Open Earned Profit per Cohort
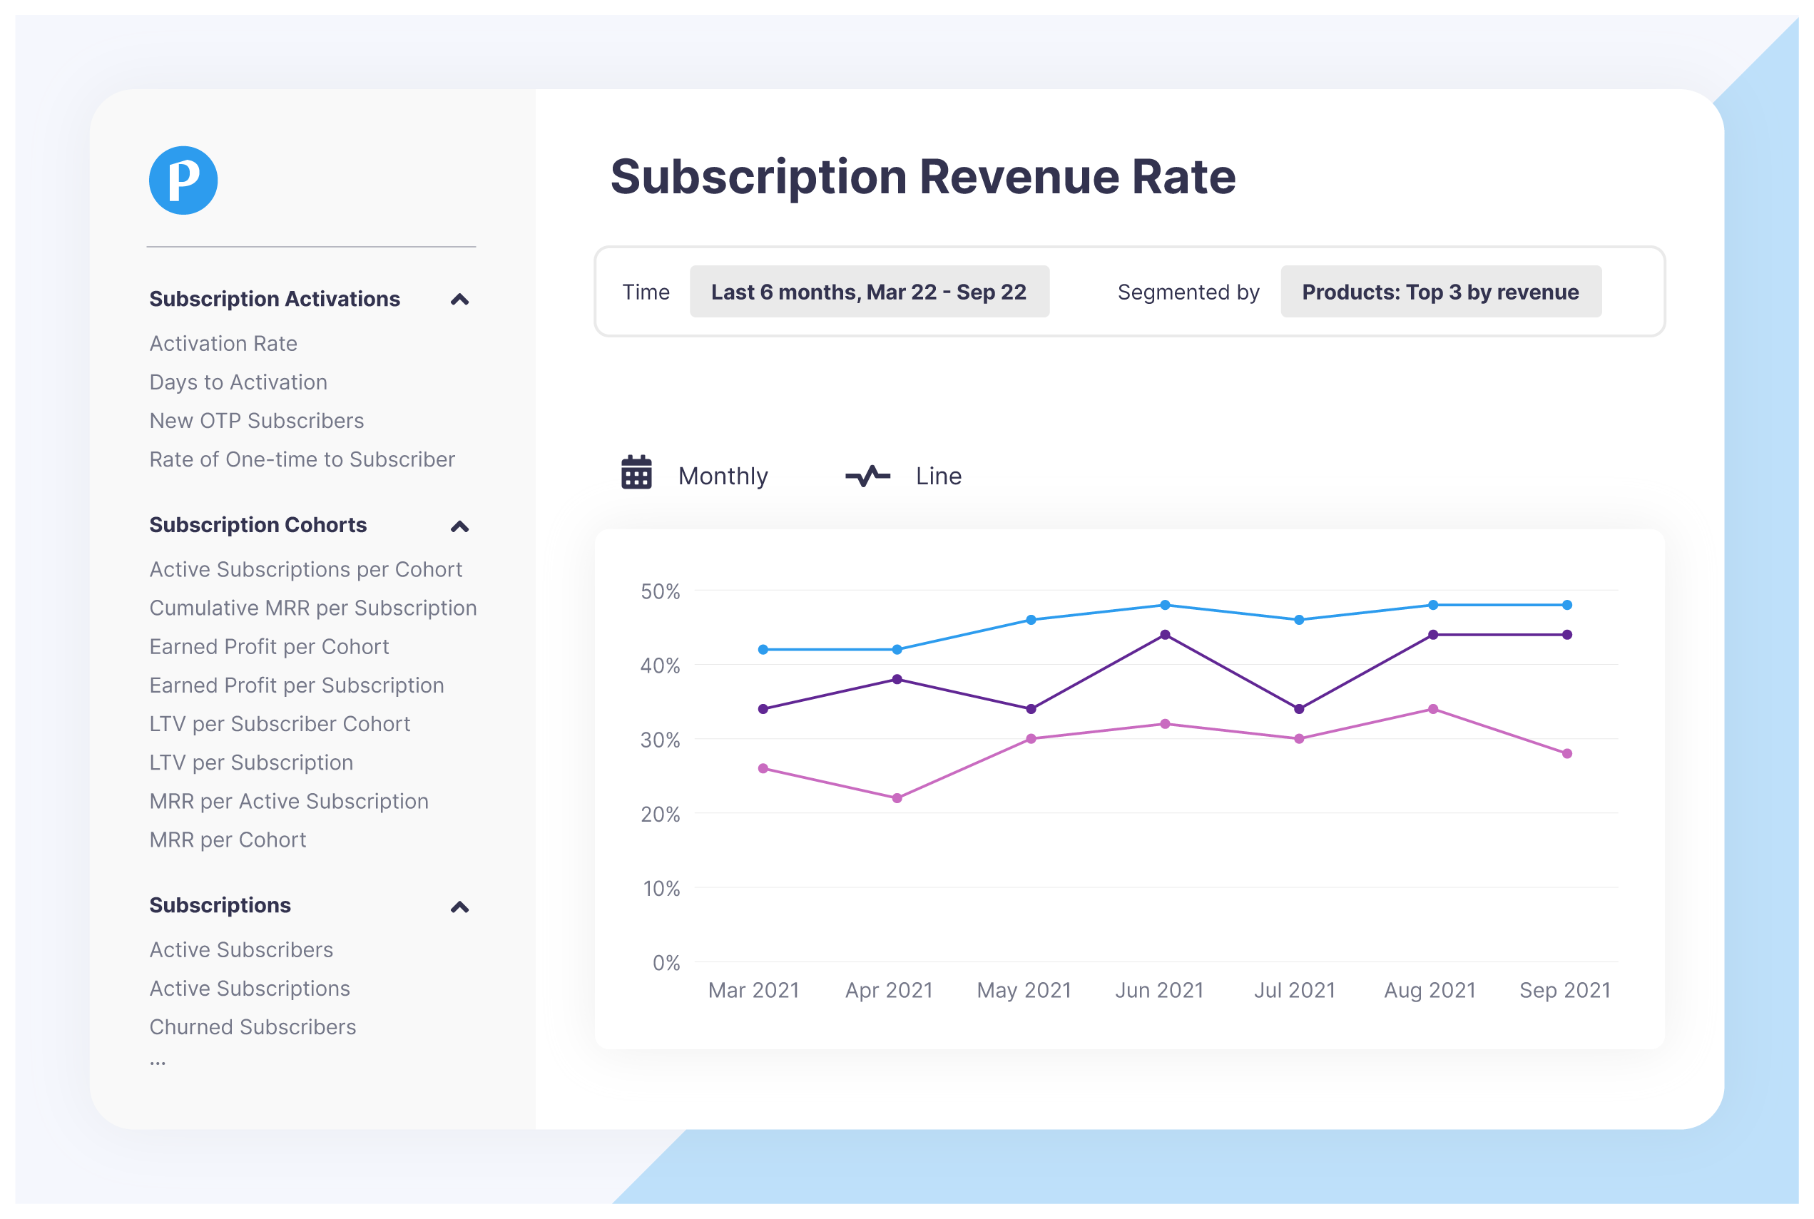 [x=269, y=647]
